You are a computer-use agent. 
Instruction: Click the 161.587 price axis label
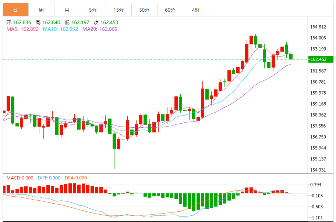(x=318, y=71)
